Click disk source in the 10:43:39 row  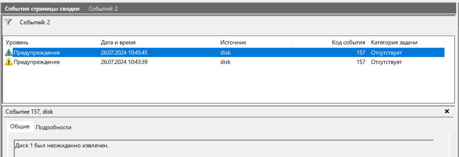[x=226, y=62]
